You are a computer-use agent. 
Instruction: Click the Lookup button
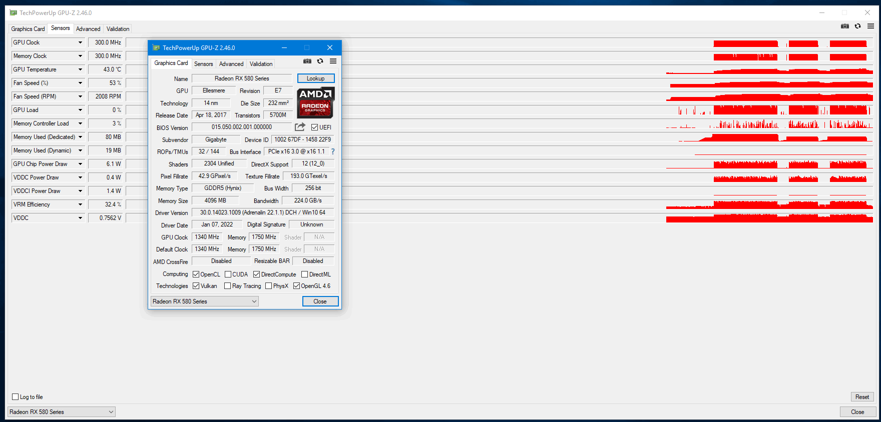coord(316,78)
